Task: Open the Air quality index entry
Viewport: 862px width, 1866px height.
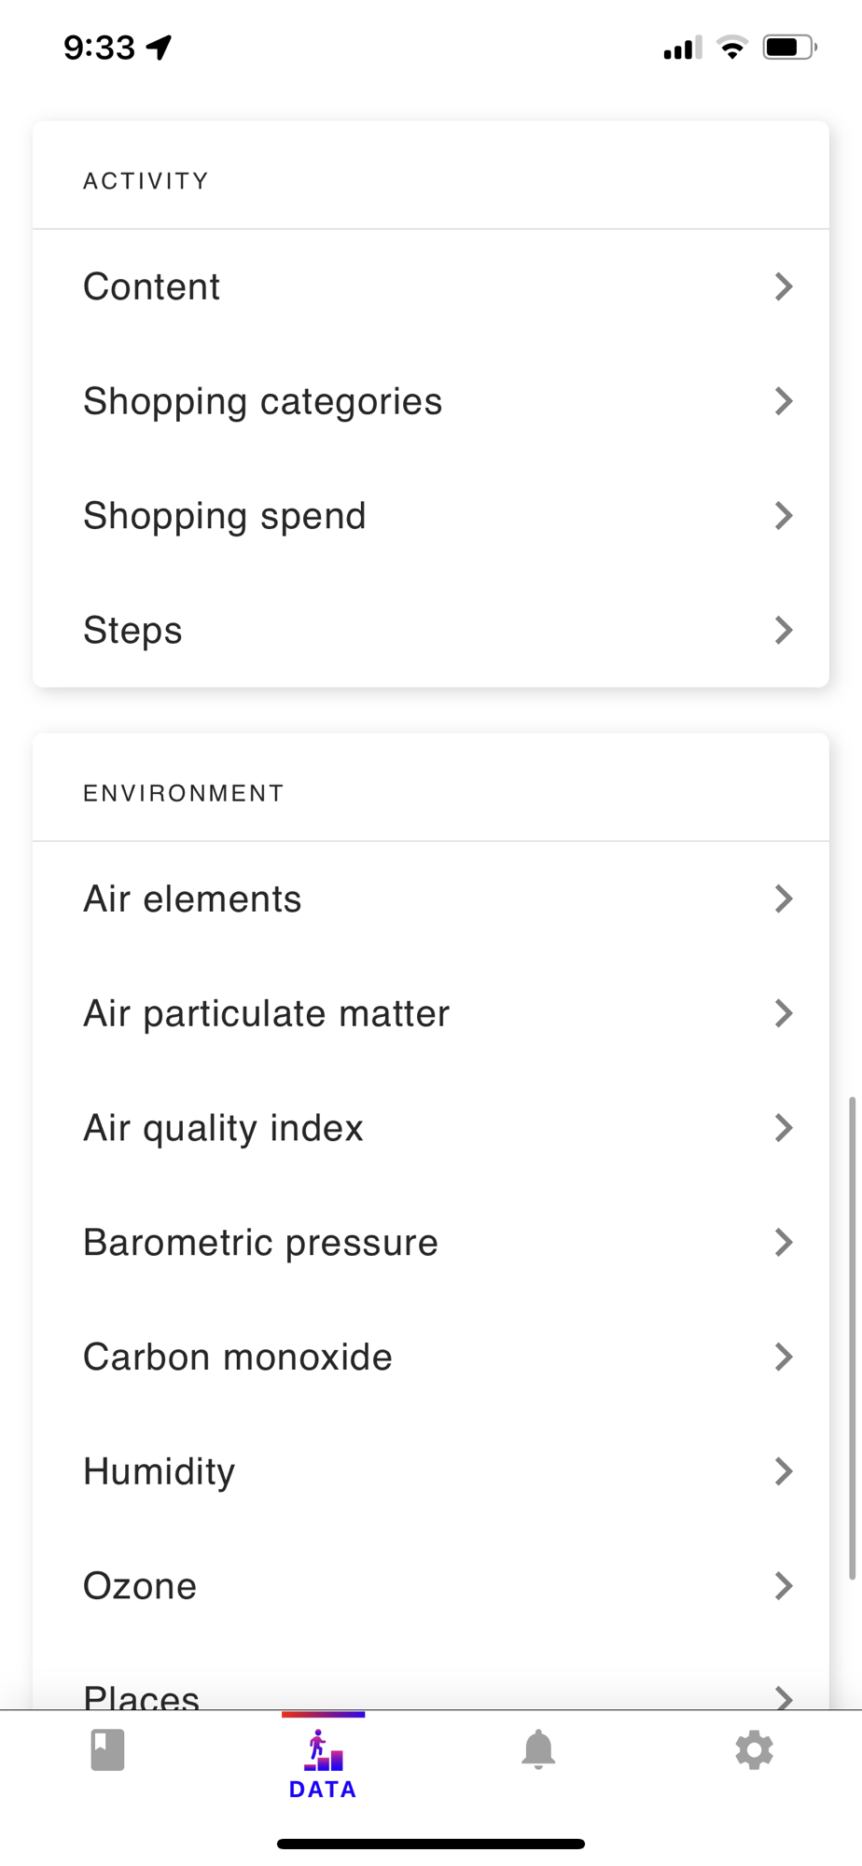Action: pyautogui.click(x=224, y=1128)
